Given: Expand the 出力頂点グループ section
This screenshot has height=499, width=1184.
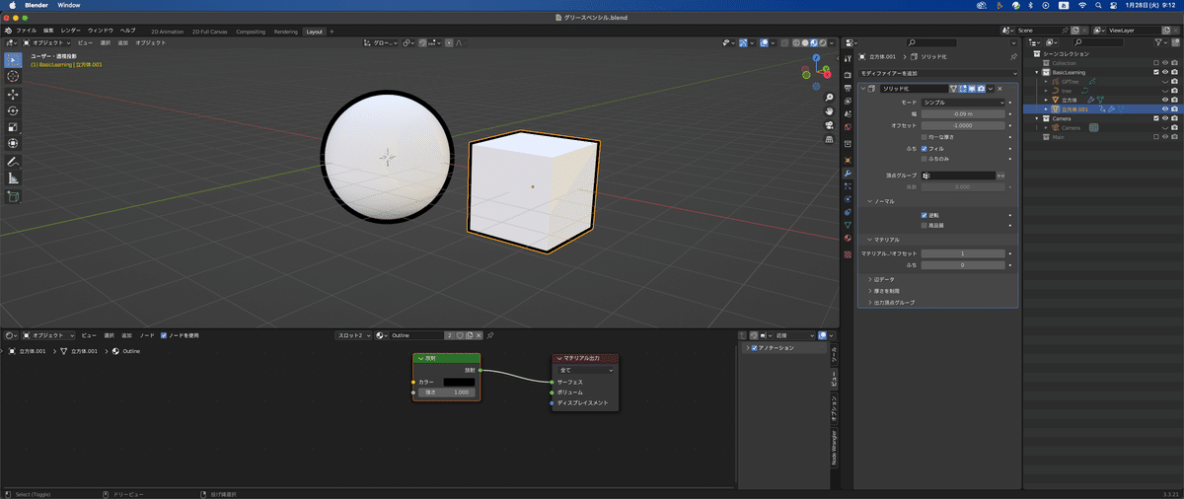Looking at the screenshot, I should click(x=891, y=303).
